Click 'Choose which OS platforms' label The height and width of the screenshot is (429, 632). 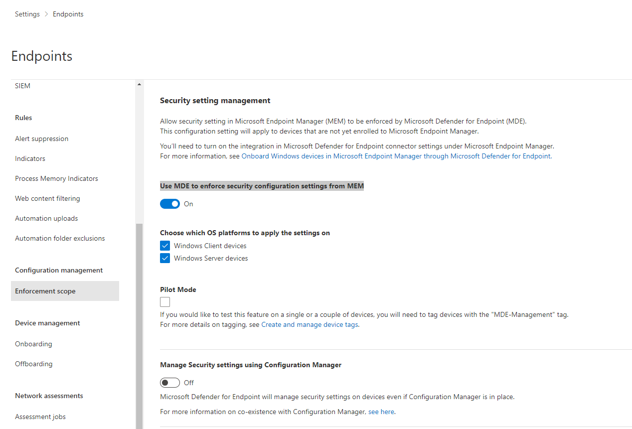245,233
